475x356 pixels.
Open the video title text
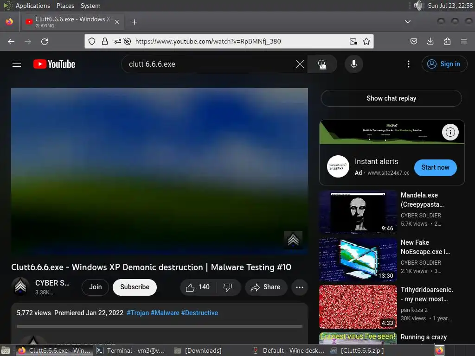tap(151, 267)
